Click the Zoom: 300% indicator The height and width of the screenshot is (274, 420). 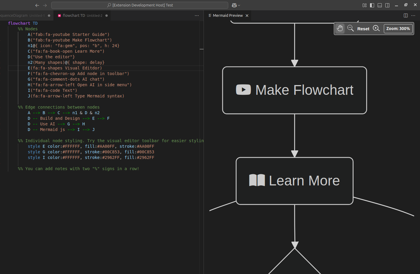[x=398, y=28]
